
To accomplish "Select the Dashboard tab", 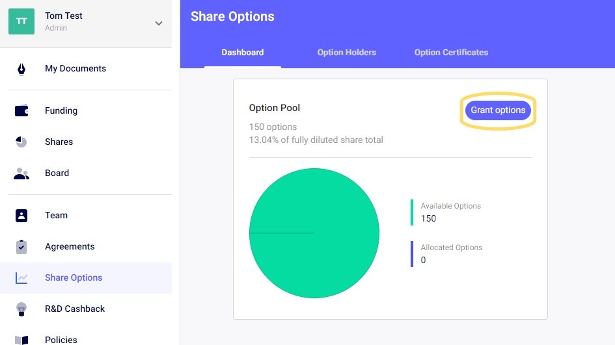I will point(242,53).
